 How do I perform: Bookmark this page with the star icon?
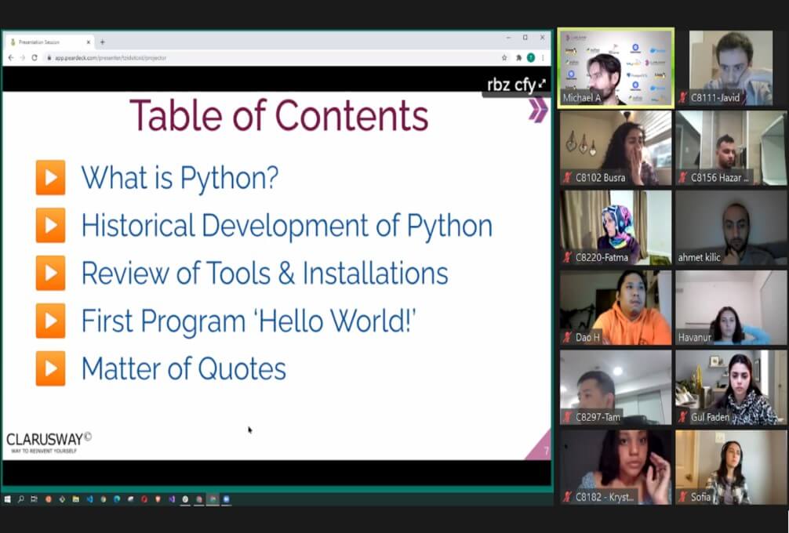coord(504,57)
